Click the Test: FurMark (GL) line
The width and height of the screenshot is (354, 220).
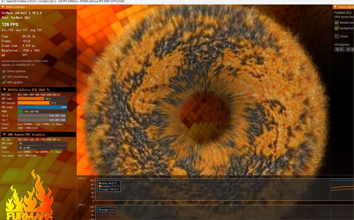pyautogui.click(x=16, y=18)
